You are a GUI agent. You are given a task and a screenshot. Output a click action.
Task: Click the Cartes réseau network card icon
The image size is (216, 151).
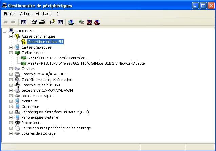coord(17,53)
